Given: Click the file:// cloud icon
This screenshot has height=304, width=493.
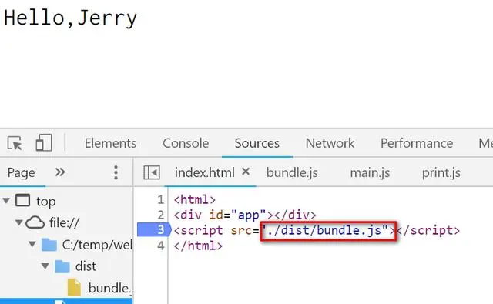Looking at the screenshot, I should tap(35, 222).
